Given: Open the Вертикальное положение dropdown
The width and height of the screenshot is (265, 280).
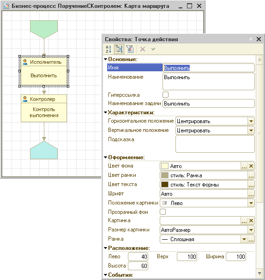Looking at the screenshot, I should (251, 131).
